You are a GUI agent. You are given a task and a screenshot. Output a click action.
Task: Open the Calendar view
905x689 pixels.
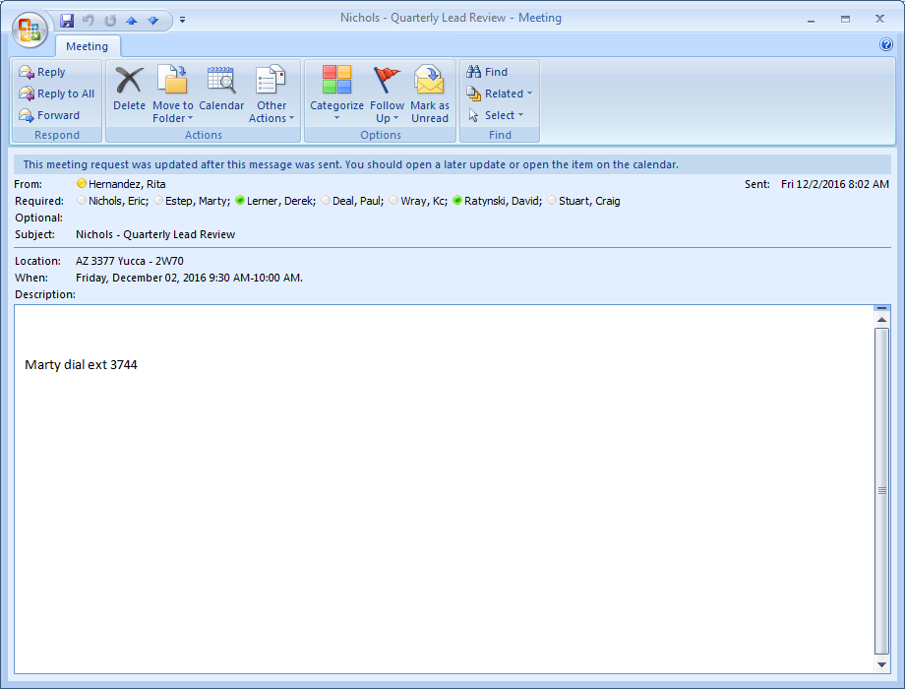tap(221, 89)
